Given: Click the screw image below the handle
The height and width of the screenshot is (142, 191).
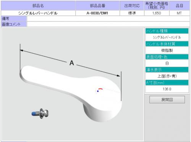Looking at the screenshot, I should [40, 113].
